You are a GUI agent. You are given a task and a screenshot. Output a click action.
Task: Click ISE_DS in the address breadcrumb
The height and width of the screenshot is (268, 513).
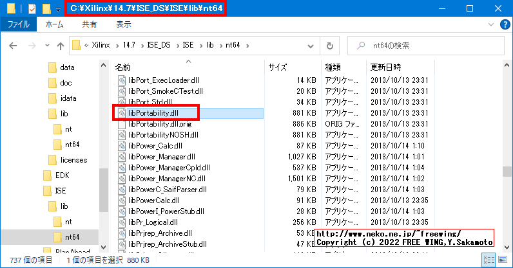coord(159,45)
